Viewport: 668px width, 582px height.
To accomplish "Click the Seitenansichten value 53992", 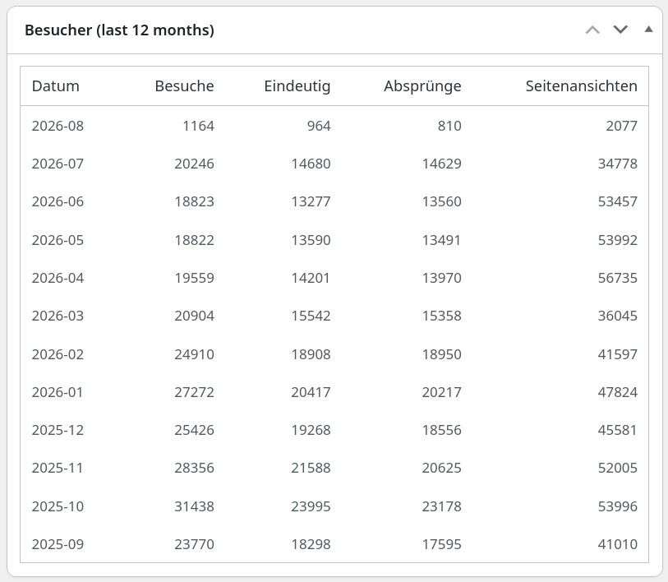I will 618,240.
